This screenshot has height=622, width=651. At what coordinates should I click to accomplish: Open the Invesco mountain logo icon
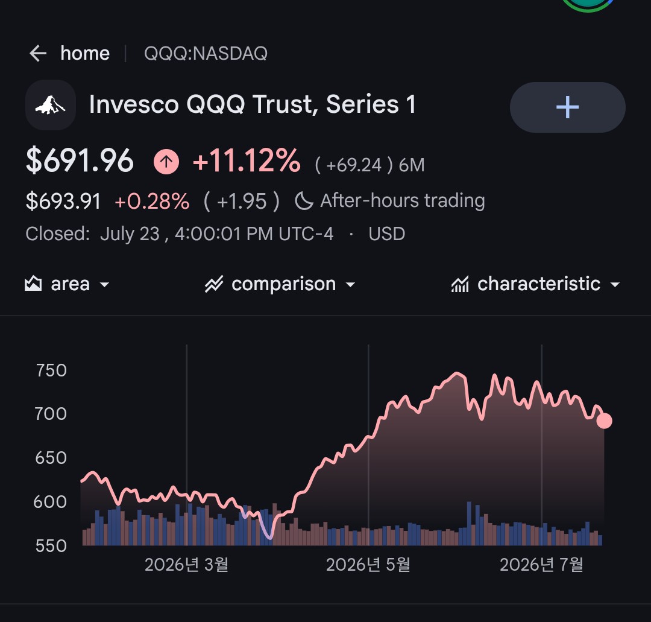pos(51,105)
